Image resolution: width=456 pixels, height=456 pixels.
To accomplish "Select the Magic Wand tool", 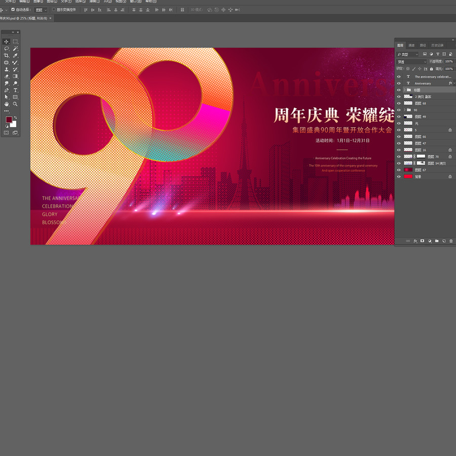I will [x=15, y=49].
